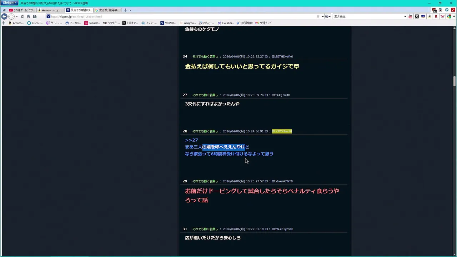Screen dimensions: 457x257
Task: Open the インター bookmark
Action: 149,23
